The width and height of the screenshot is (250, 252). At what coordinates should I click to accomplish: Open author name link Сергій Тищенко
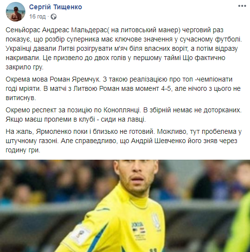(56, 7)
